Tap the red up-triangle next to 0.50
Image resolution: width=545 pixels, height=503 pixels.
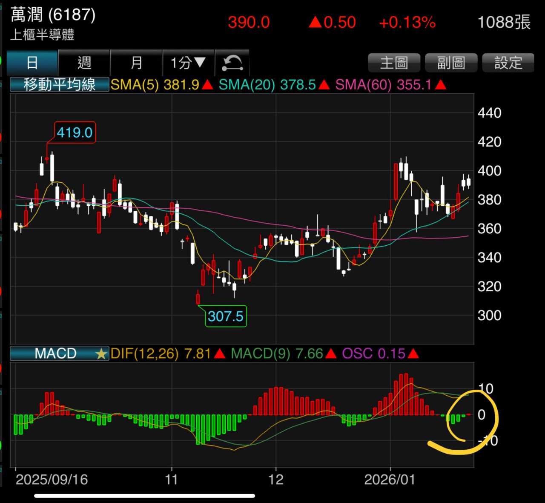pos(315,22)
